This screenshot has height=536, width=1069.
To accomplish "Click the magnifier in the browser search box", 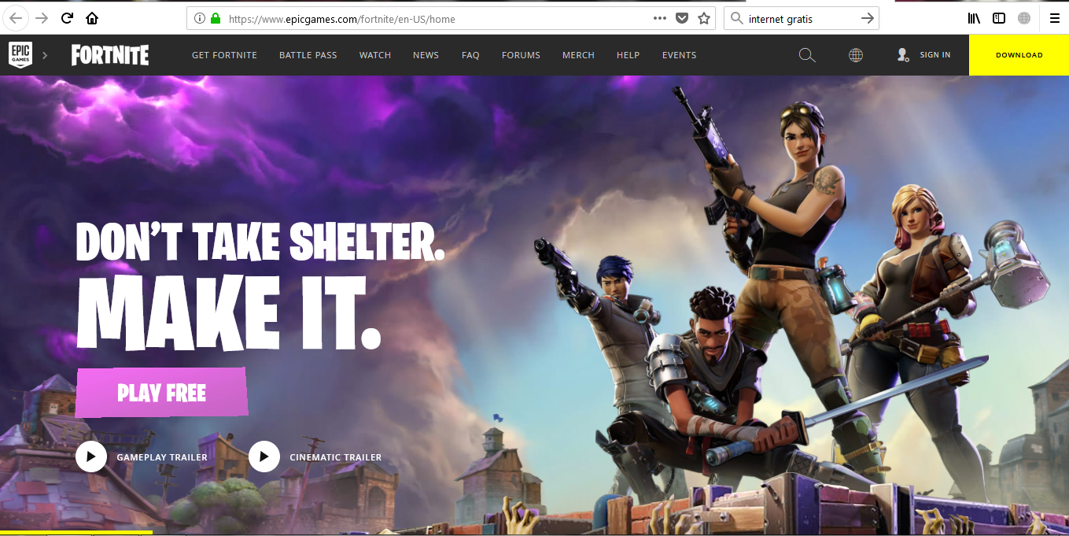I will [736, 18].
